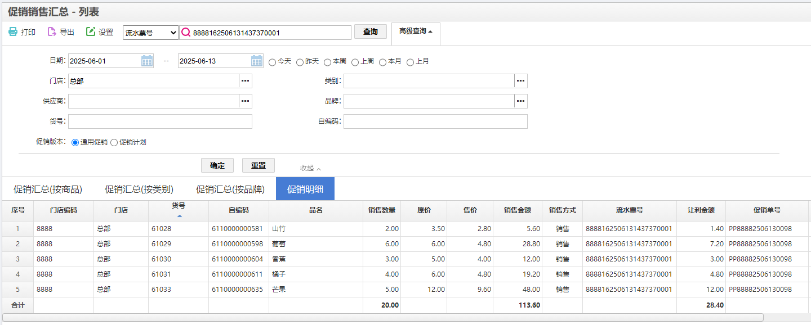Image resolution: width=811 pixels, height=325 pixels.
Task: Click the settings icon 设置
Action: [91, 32]
